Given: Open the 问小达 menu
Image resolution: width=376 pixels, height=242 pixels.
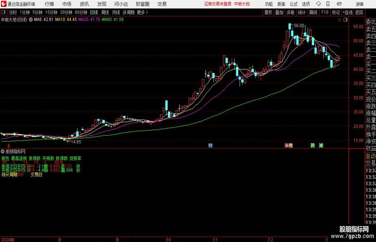Looking at the screenshot, I should tap(121, 4).
